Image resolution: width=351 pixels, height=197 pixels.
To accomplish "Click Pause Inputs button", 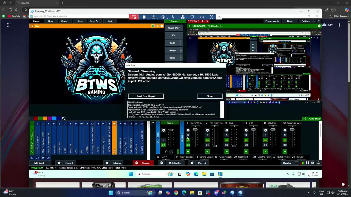I will pos(272,21).
